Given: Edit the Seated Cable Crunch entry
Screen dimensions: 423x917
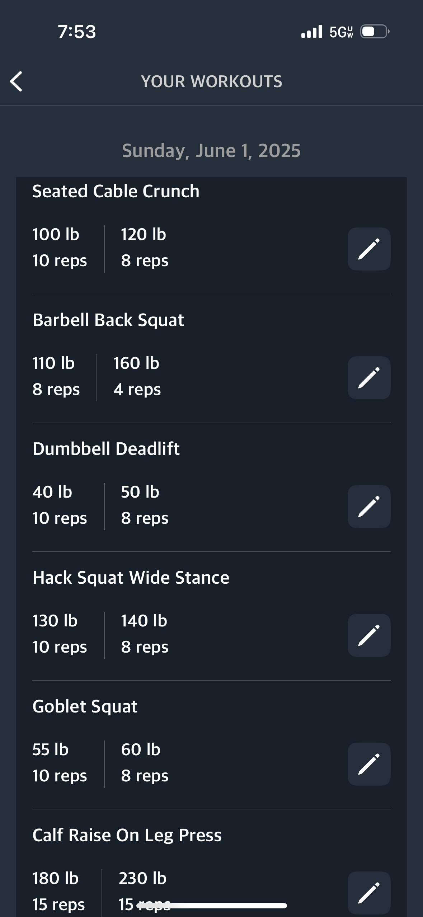Looking at the screenshot, I should pos(369,249).
